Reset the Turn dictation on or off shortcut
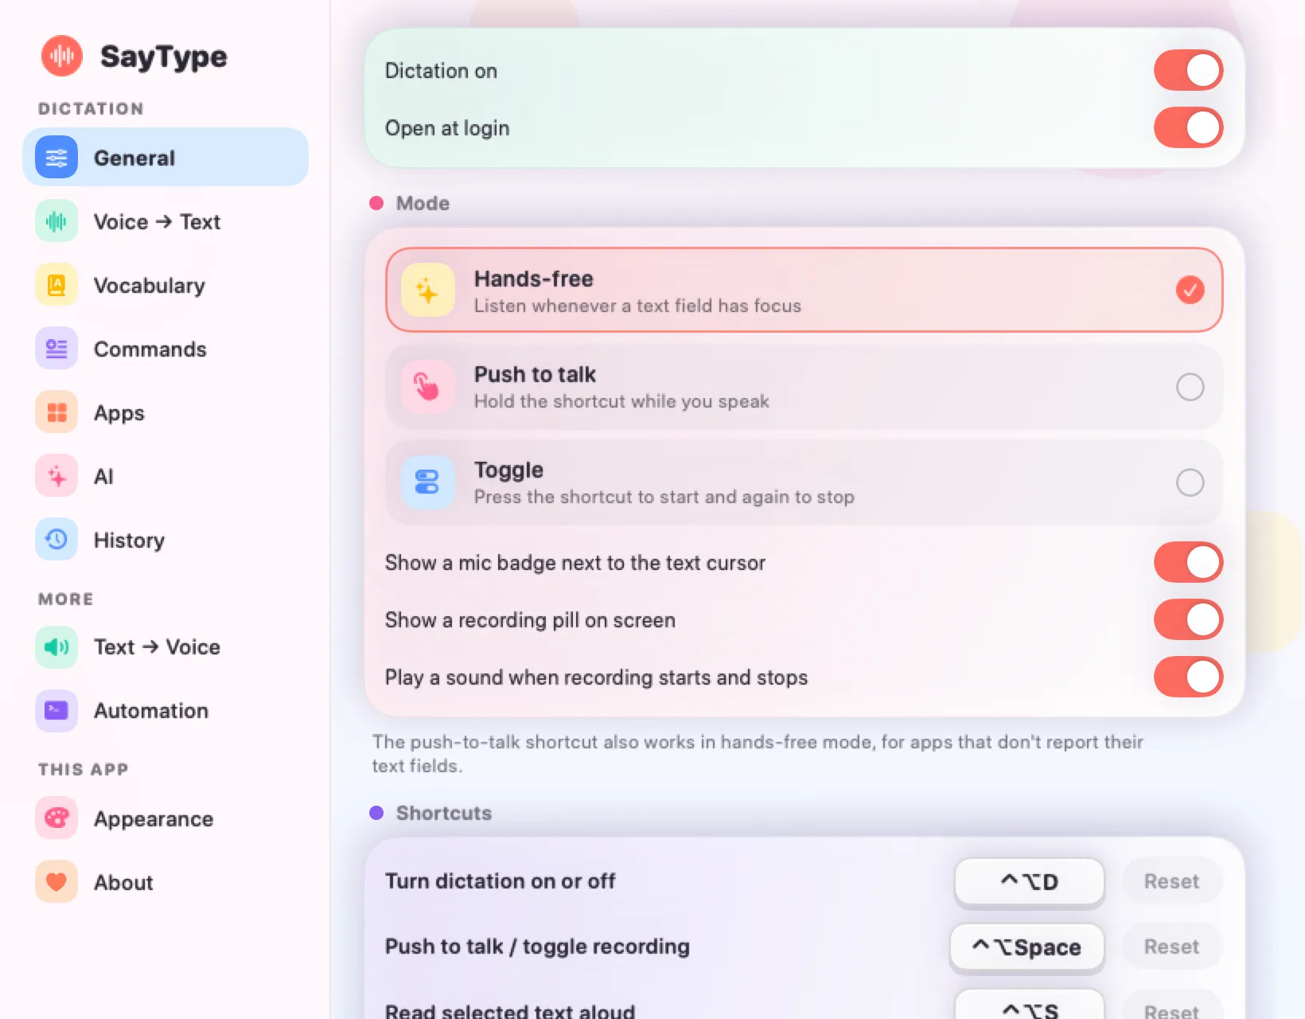 click(x=1171, y=881)
